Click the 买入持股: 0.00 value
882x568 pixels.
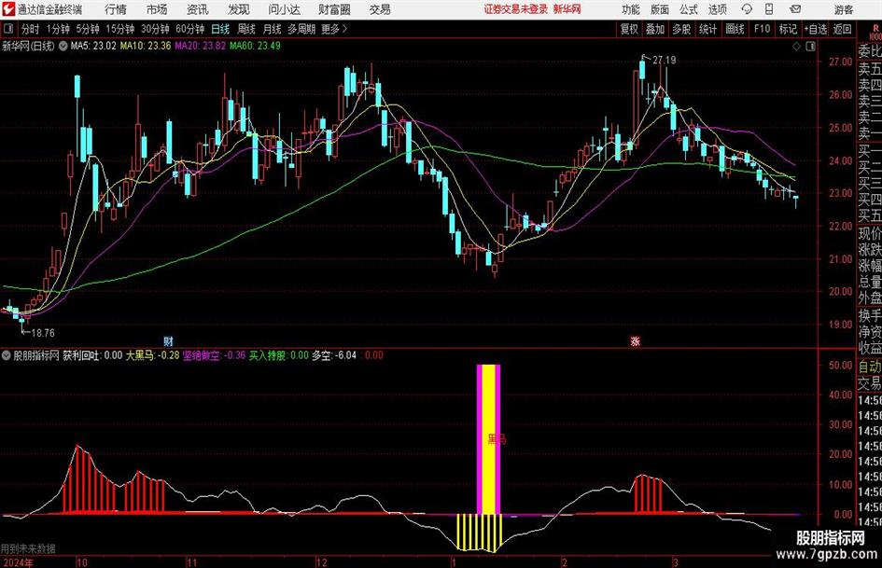[279, 355]
